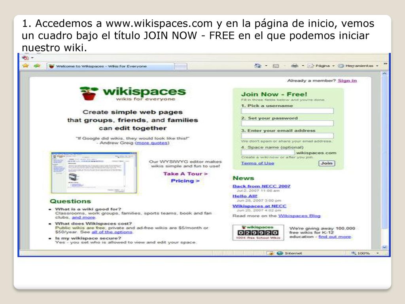This screenshot has width=405, height=304.
Task: Click the Wikispaces flower pot logo
Action: pyautogui.click(x=89, y=93)
